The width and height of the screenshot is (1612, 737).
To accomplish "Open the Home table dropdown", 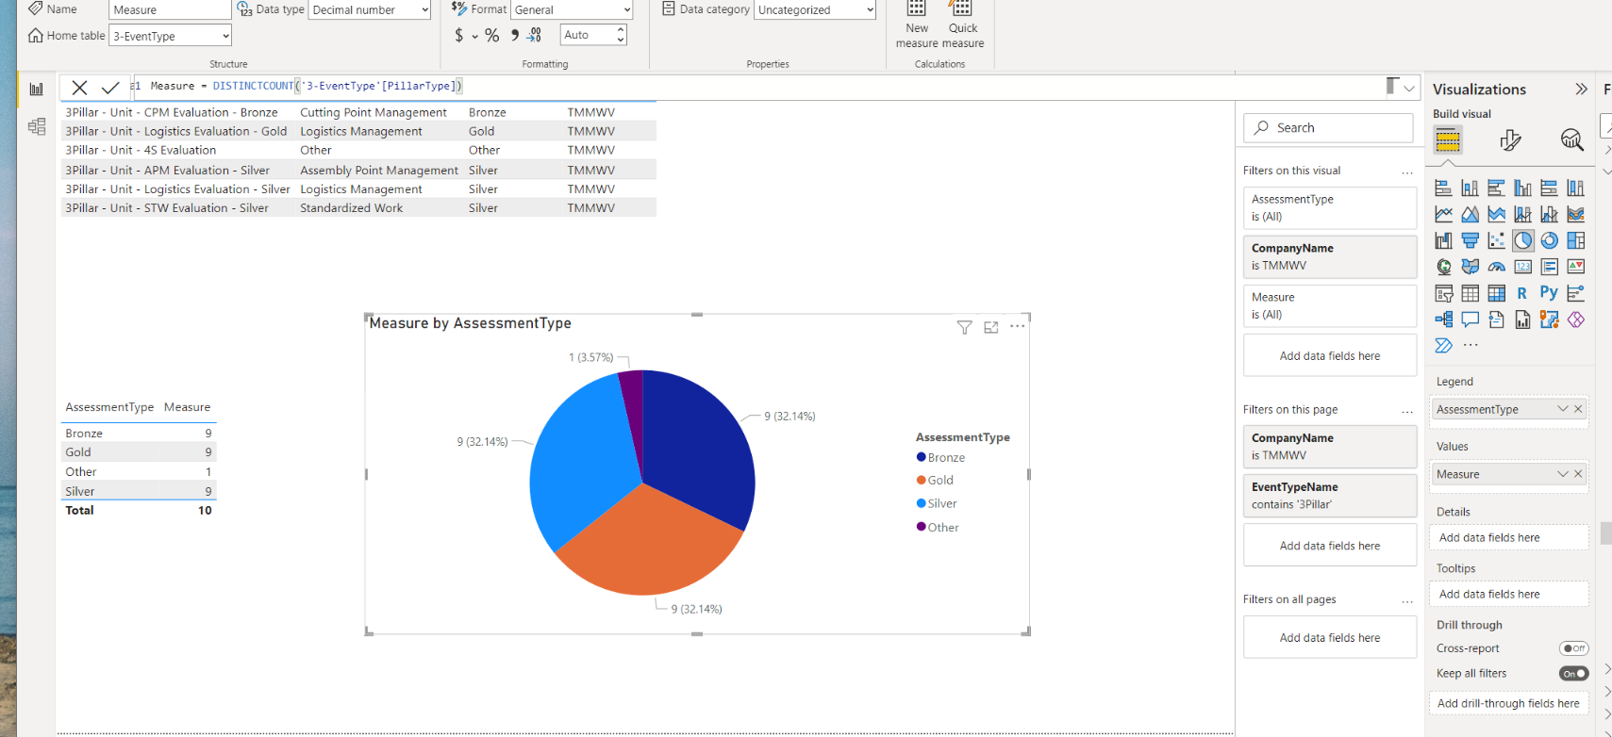I will click(171, 36).
